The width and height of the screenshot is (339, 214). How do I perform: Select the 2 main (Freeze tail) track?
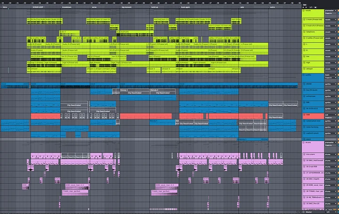tap(313, 21)
